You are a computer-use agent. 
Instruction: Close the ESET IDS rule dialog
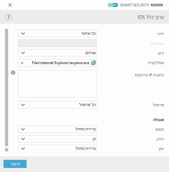coord(10,5)
